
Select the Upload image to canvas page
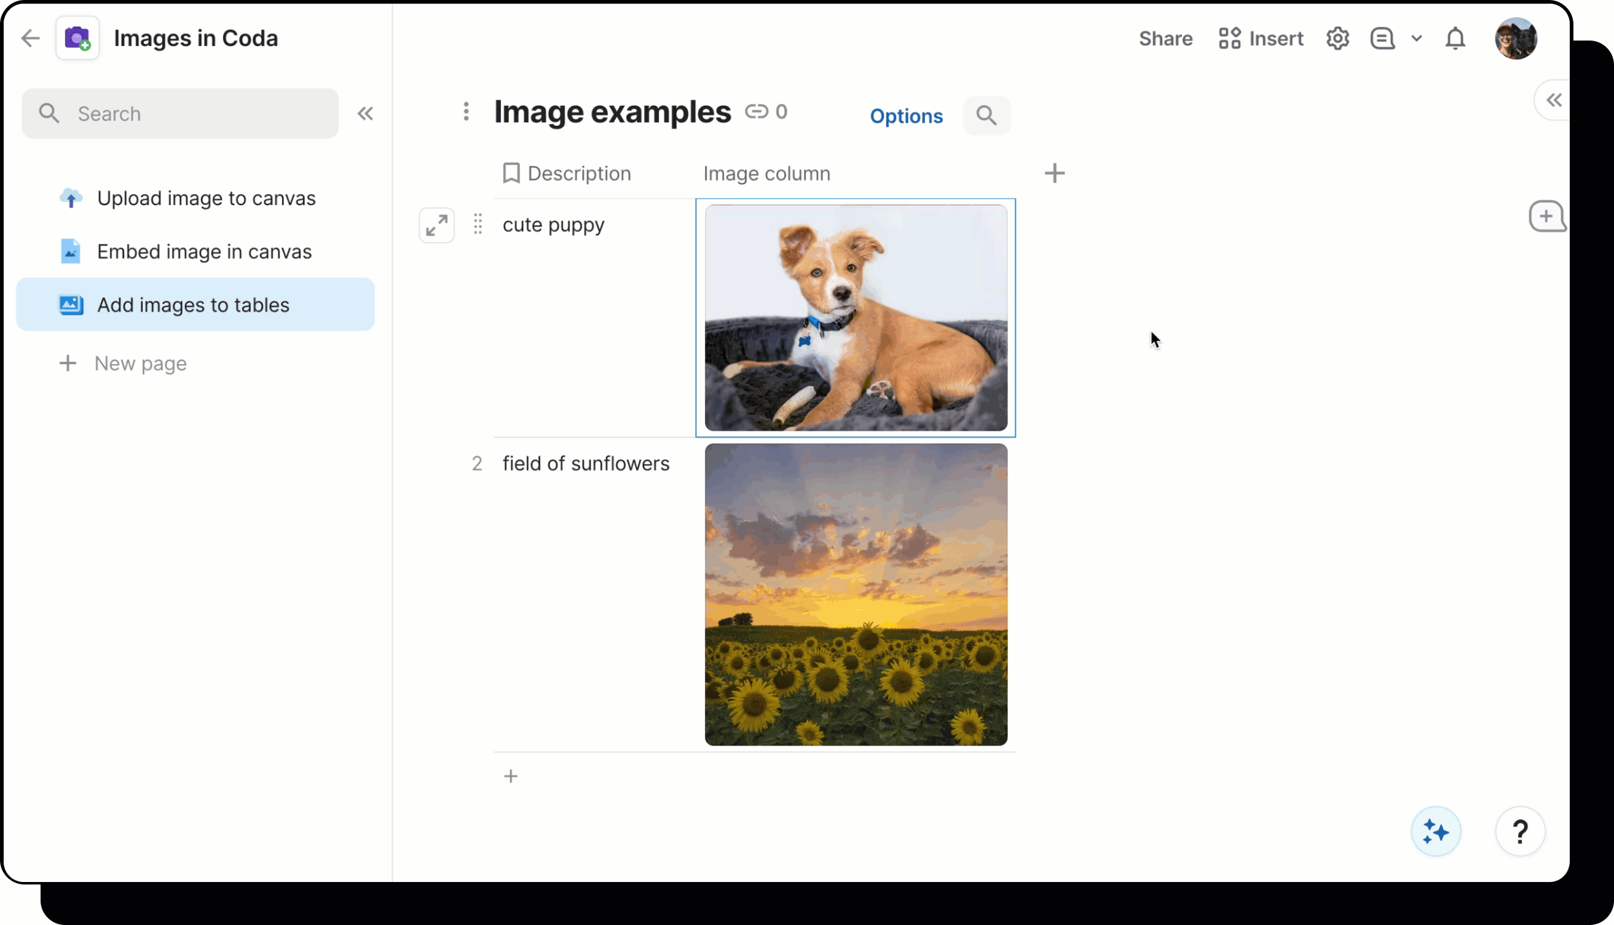[206, 198]
